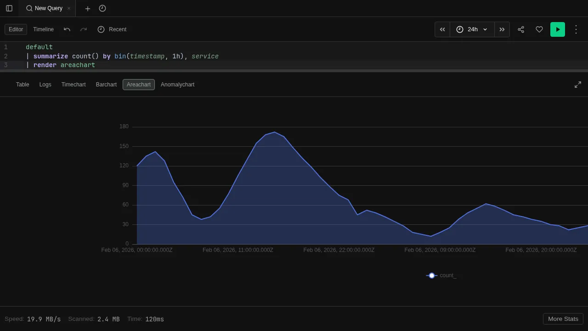This screenshot has width=588, height=331.
Task: Click the redo arrow icon
Action: click(x=84, y=29)
